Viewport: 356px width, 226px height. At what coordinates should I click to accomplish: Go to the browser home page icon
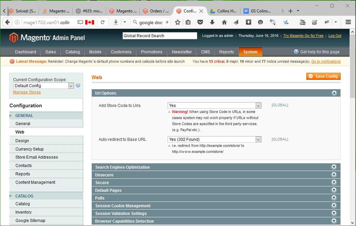coord(224,22)
